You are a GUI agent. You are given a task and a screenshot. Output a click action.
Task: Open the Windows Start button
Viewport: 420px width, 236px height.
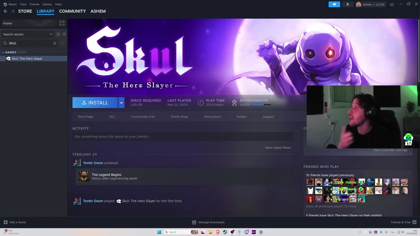click(159, 232)
